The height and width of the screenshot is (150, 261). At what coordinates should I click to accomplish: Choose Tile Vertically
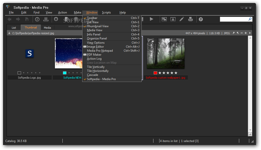pos(112,67)
